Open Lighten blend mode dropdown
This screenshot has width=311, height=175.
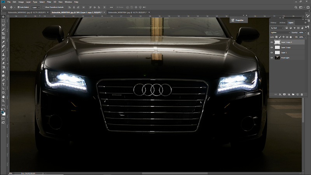click(x=280, y=33)
